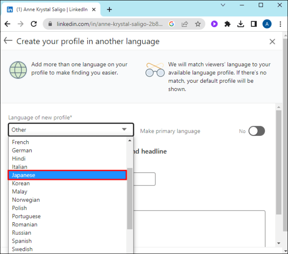288x254 pixels.
Task: Click the padlock site info icon
Action: [50, 24]
